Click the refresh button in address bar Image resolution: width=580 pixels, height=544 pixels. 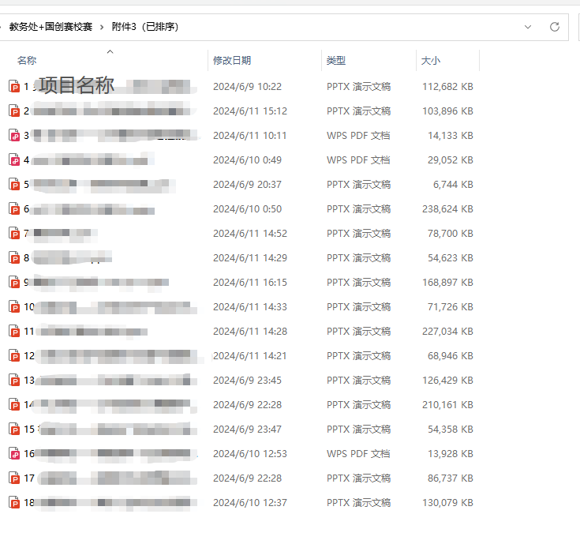click(555, 27)
